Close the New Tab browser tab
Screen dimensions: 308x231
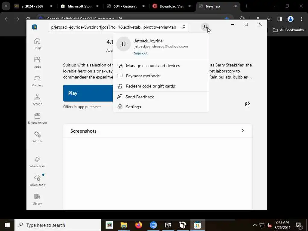[235, 6]
